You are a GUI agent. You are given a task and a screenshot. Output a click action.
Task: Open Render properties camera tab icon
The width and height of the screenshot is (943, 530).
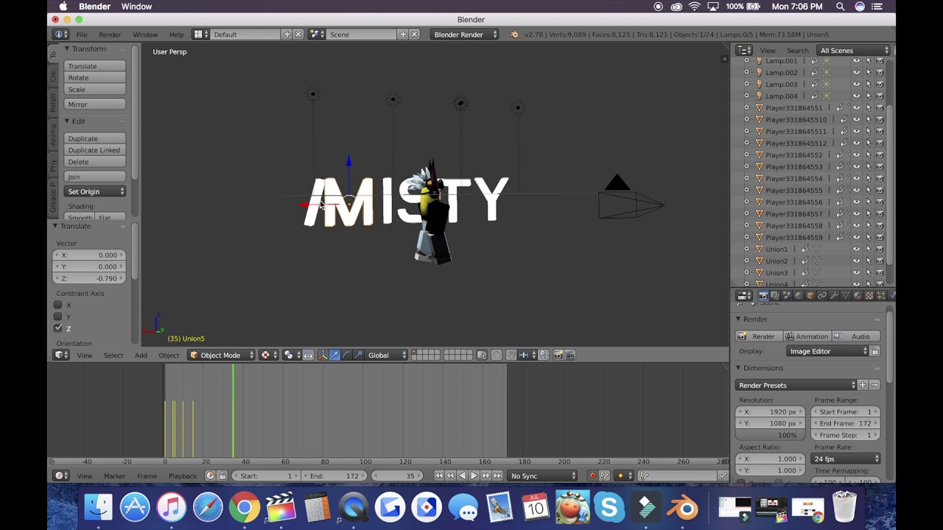coord(763,296)
